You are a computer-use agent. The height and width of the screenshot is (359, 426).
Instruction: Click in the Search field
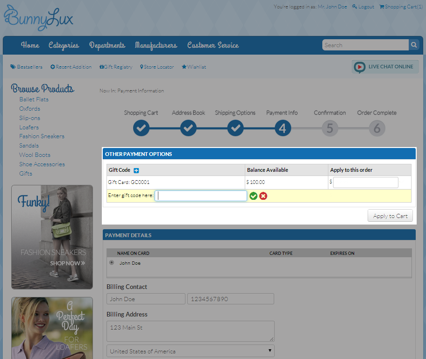(365, 45)
